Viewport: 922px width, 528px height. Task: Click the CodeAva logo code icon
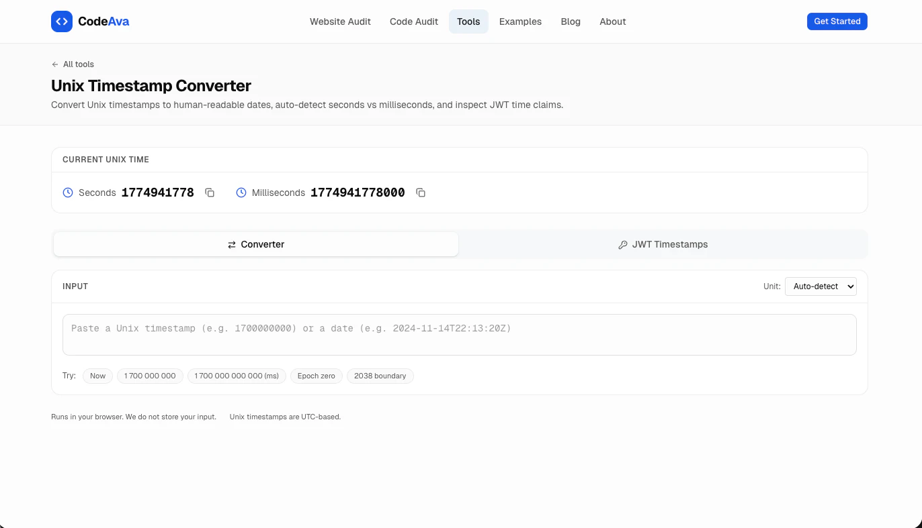[x=61, y=21]
